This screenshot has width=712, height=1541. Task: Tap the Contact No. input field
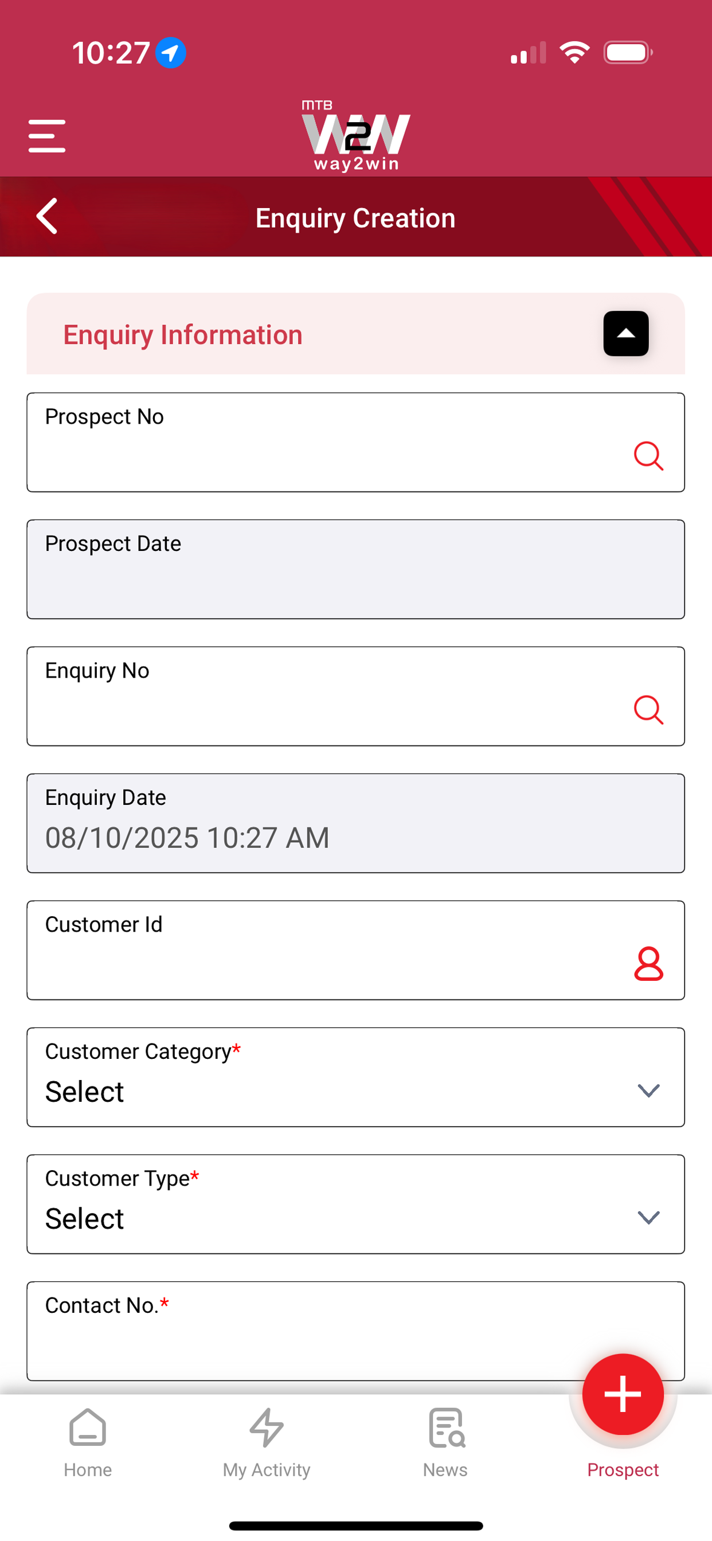point(356,1331)
